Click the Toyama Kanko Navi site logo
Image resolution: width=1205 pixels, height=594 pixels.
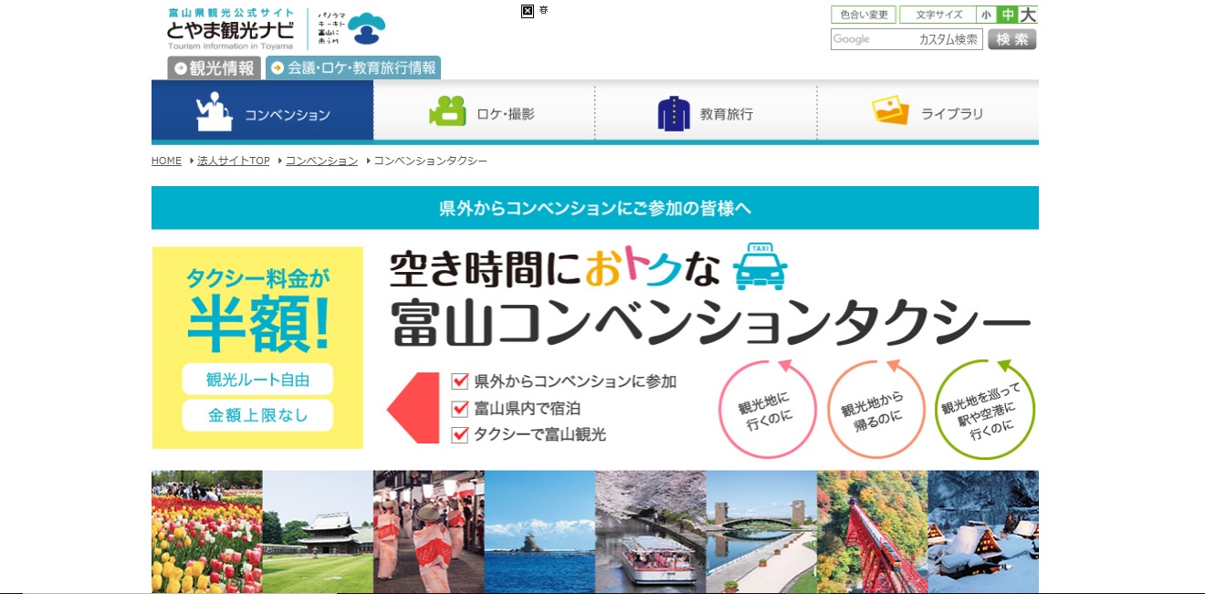click(230, 29)
